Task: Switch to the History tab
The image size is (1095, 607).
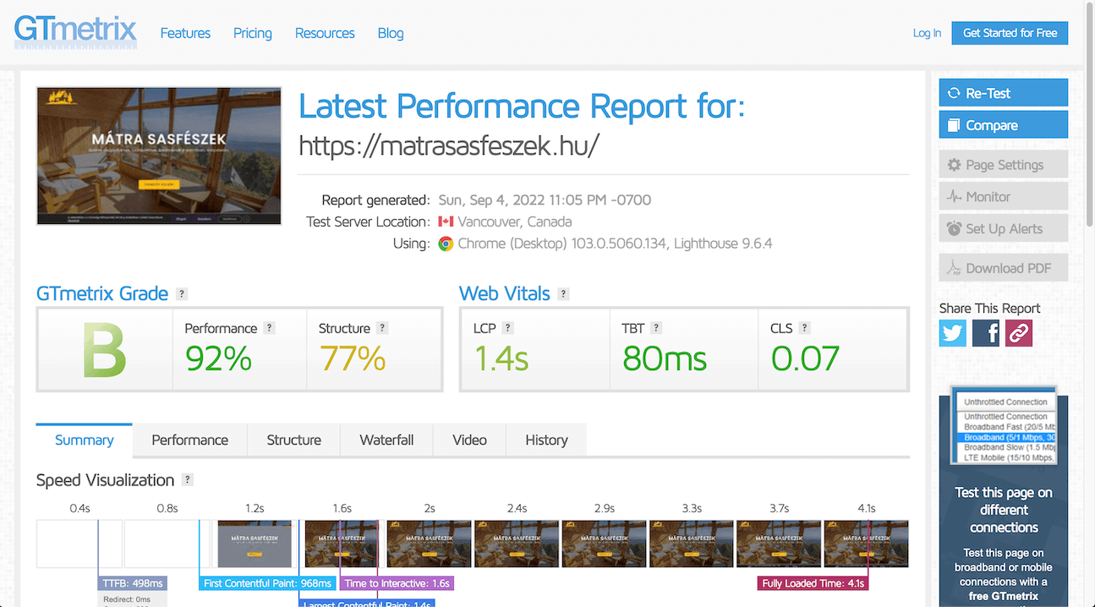Action: (x=546, y=440)
